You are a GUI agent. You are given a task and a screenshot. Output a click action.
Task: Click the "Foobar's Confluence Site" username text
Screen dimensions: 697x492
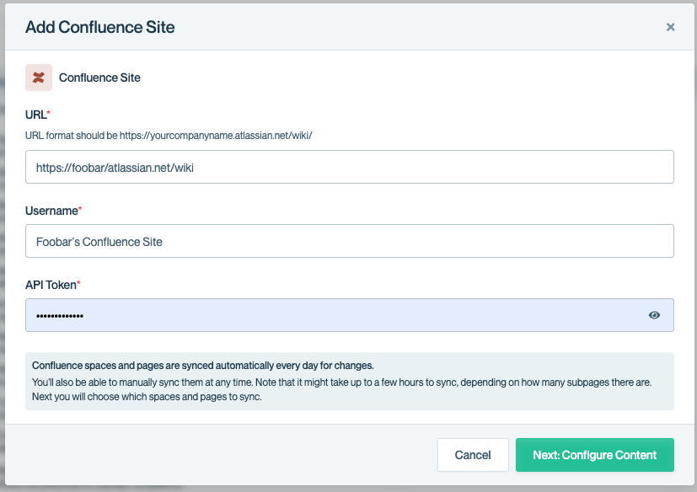point(99,242)
